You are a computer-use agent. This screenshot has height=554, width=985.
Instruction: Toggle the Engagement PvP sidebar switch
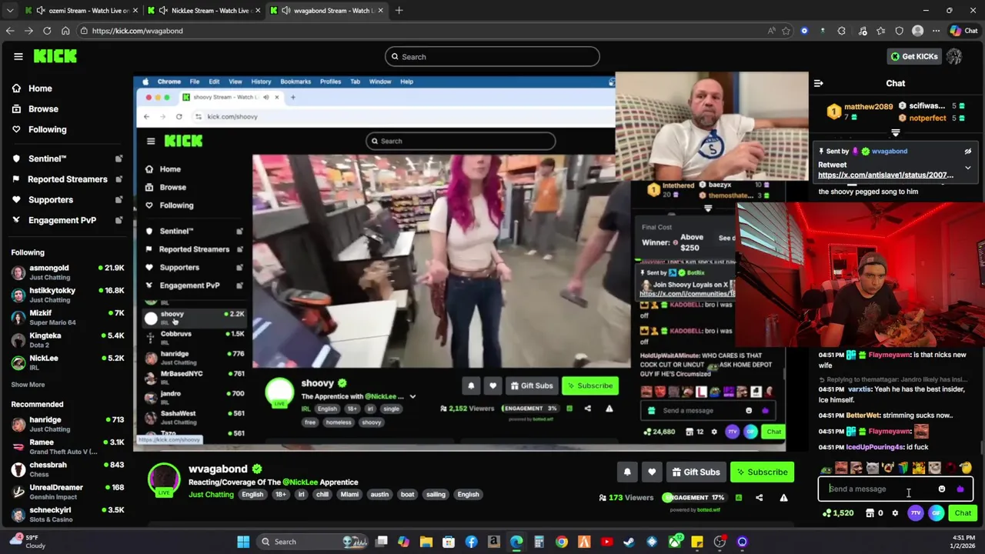(x=119, y=220)
